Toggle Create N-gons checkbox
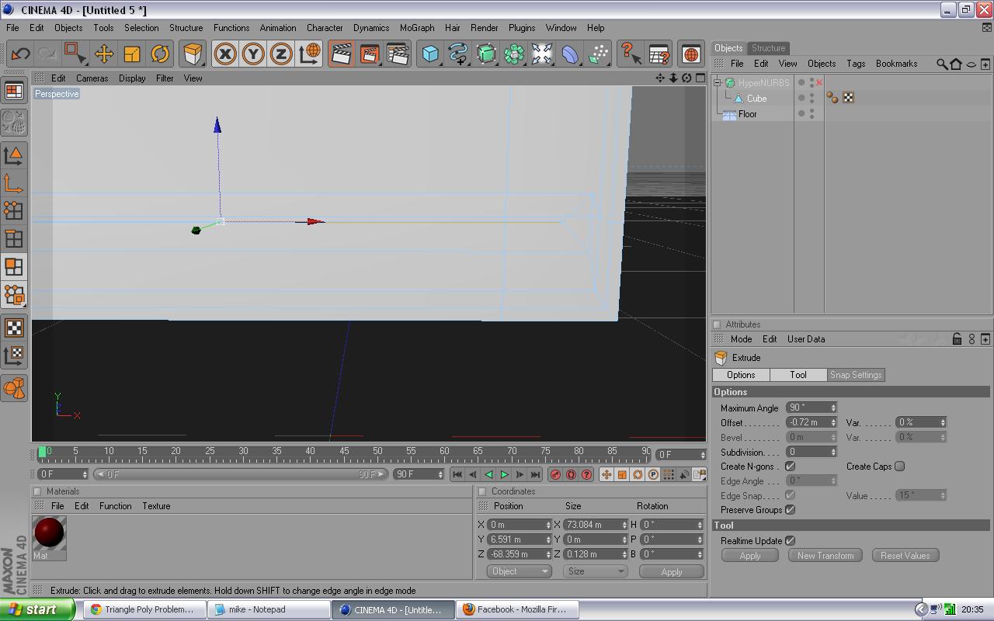994x621 pixels. pyautogui.click(x=790, y=467)
